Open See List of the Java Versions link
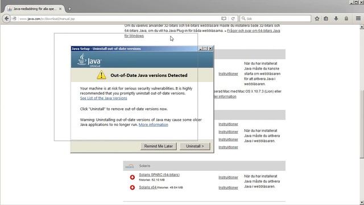 (x=104, y=99)
